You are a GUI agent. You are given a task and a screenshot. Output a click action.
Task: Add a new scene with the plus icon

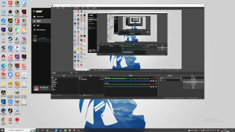(x=52, y=95)
